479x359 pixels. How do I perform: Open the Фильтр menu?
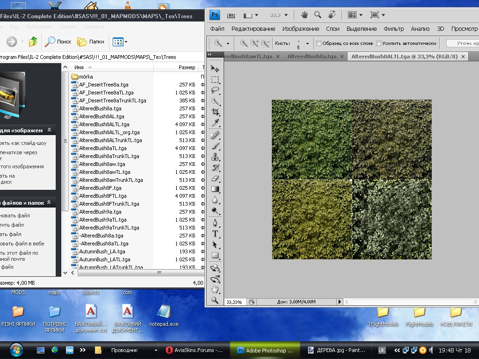tap(393, 29)
